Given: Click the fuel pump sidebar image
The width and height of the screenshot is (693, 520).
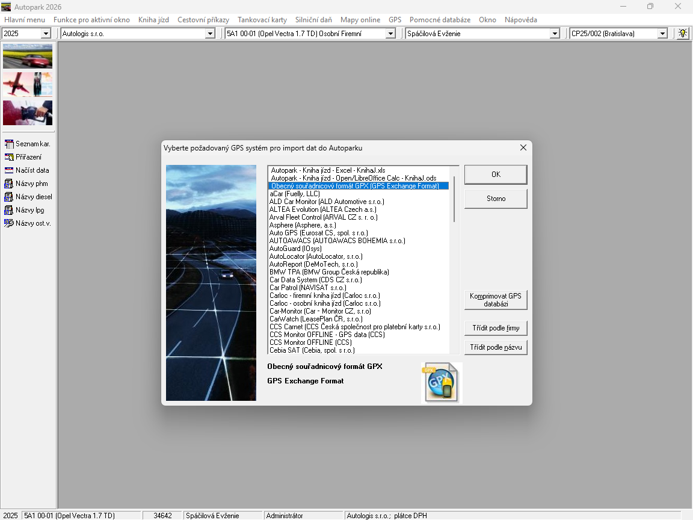Looking at the screenshot, I should click(28, 113).
